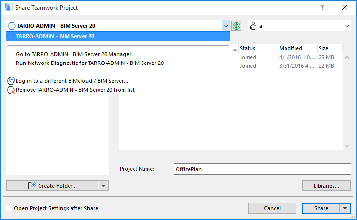The image size is (357, 220).
Task: Close the Share Teamwork Project dialog
Action: [345, 7]
